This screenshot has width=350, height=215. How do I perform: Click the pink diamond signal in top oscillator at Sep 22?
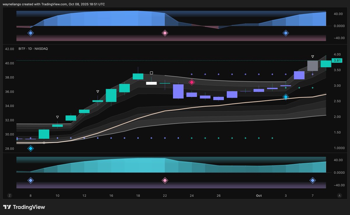point(165,33)
